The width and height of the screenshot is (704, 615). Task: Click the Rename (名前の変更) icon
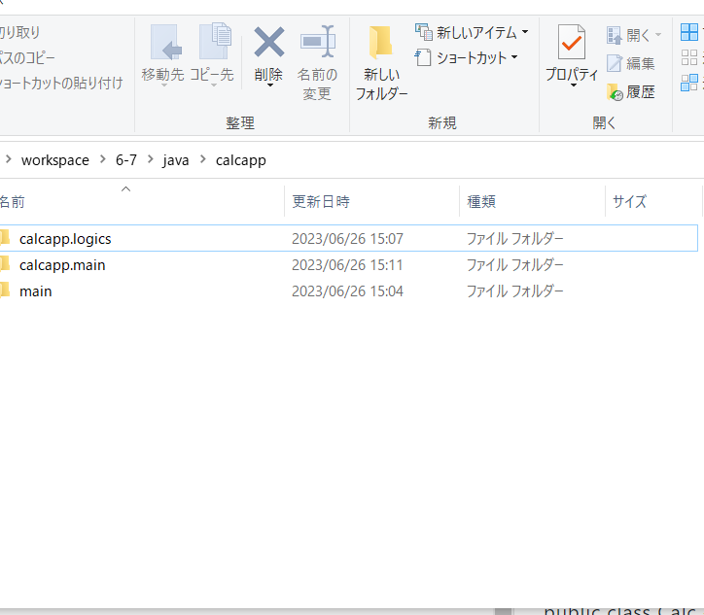click(x=317, y=44)
